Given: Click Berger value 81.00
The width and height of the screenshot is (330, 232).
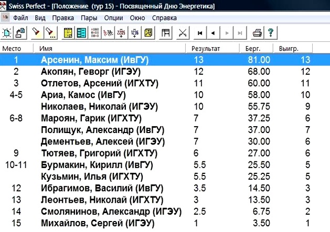Looking at the screenshot, I should (259, 60).
